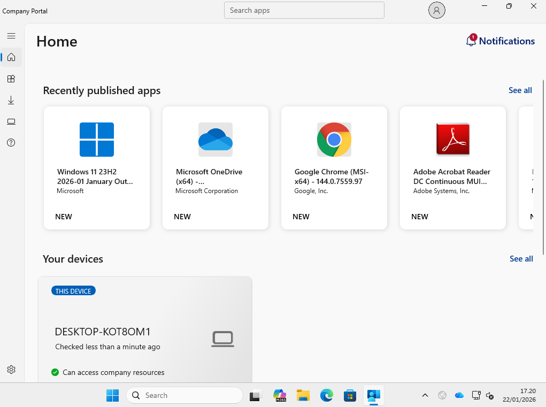The width and height of the screenshot is (546, 407).
Task: Open the Devices sidebar icon
Action: tap(11, 121)
